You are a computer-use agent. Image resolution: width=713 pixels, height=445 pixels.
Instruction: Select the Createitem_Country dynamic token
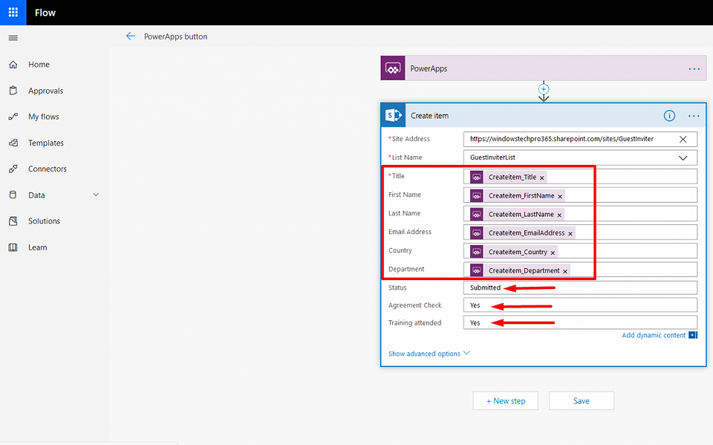514,252
